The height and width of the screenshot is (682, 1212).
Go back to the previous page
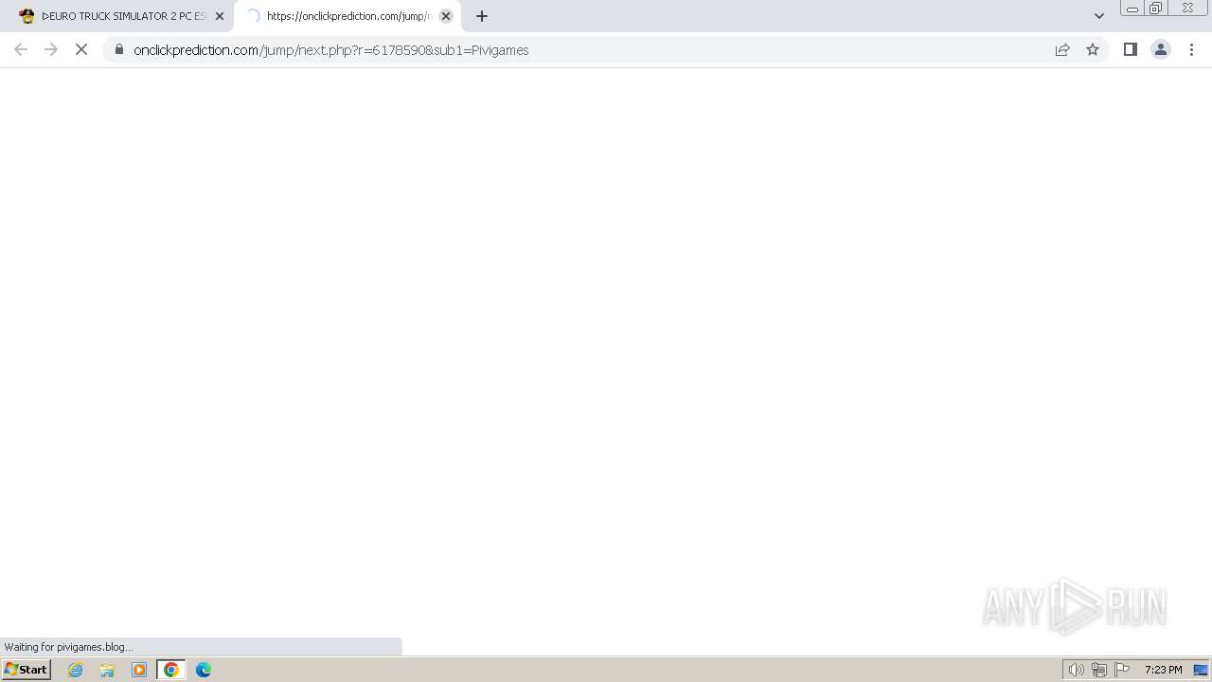point(21,49)
